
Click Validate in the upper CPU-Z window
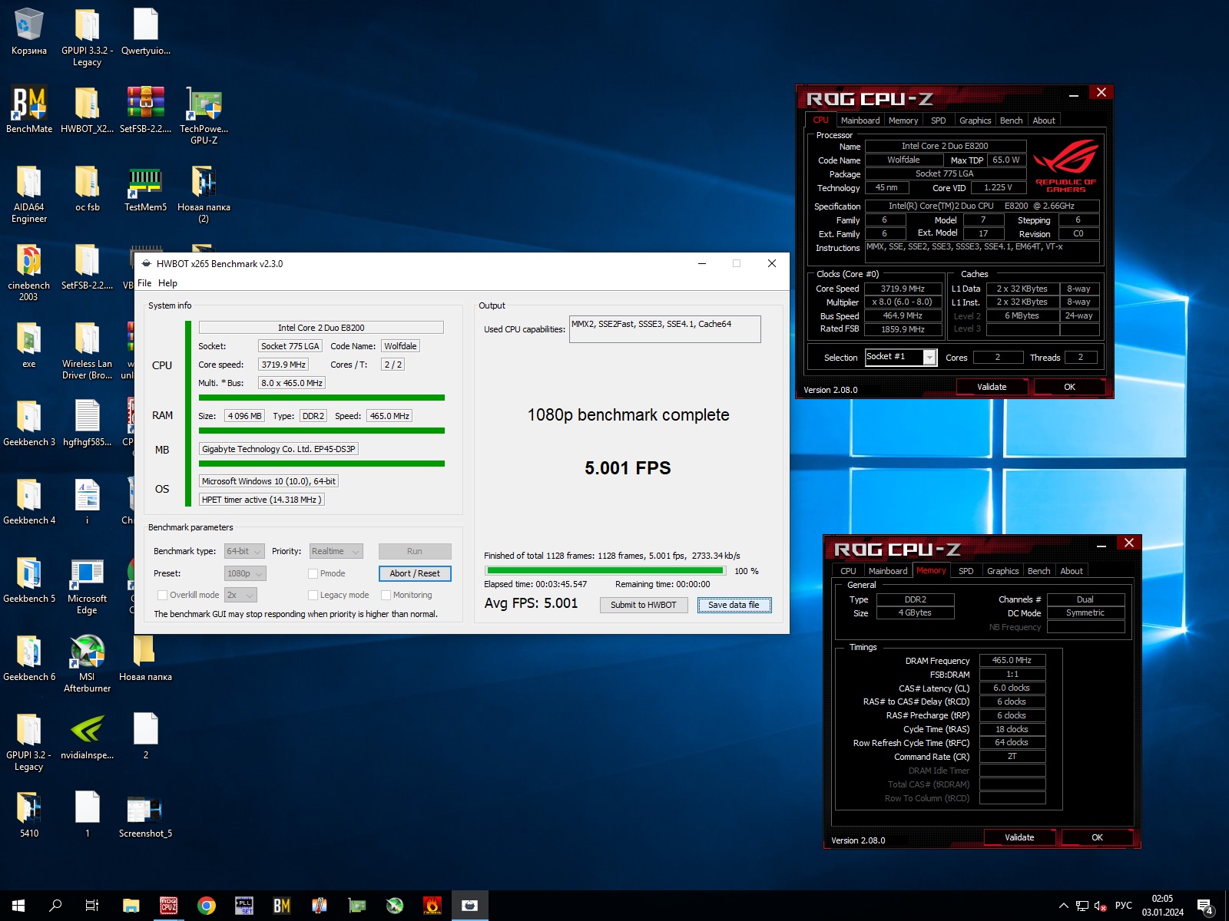992,387
